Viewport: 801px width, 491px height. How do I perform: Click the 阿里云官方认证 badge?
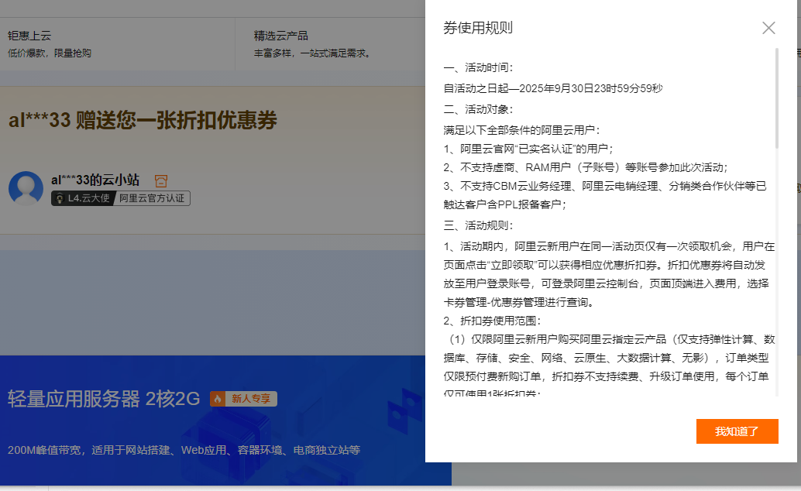click(x=152, y=198)
